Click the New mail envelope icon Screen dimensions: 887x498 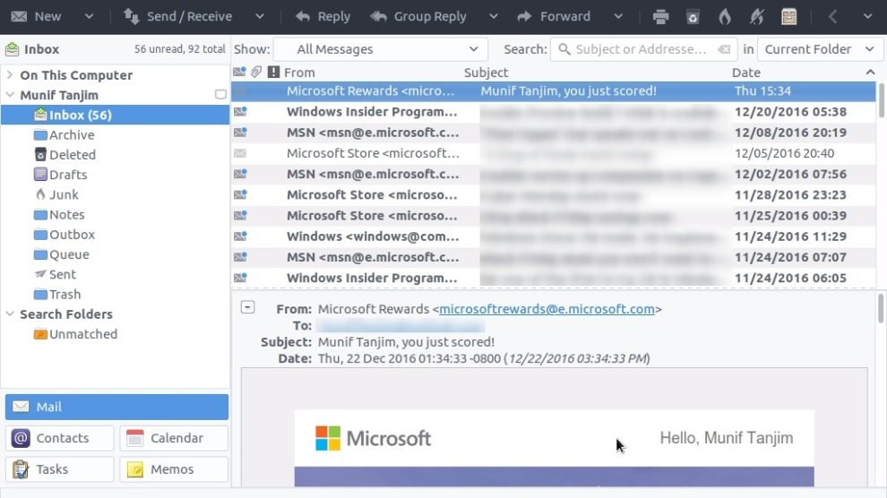[x=19, y=16]
